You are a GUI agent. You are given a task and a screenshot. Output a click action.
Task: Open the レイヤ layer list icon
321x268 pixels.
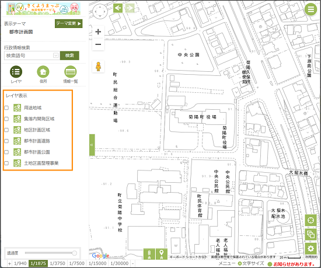pos(16,72)
